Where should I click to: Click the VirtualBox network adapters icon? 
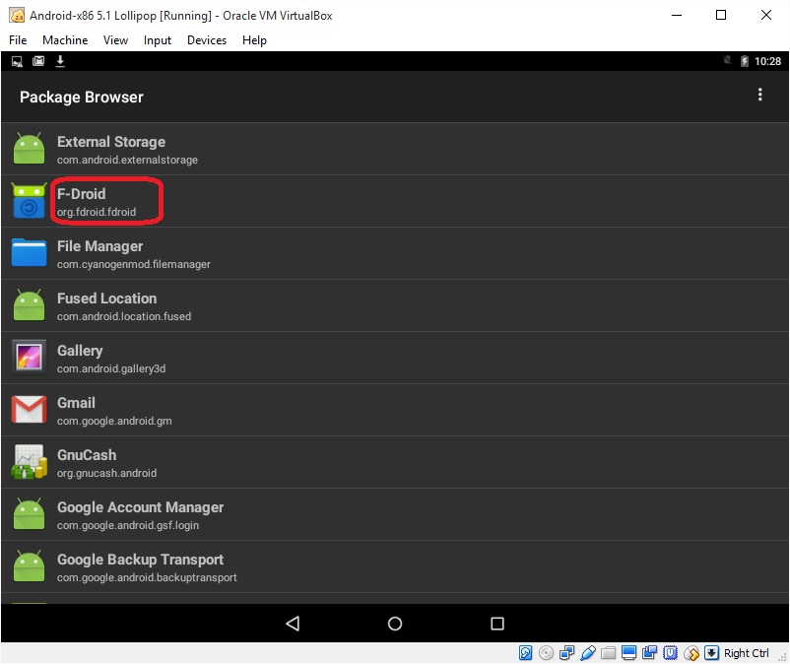coord(566,653)
